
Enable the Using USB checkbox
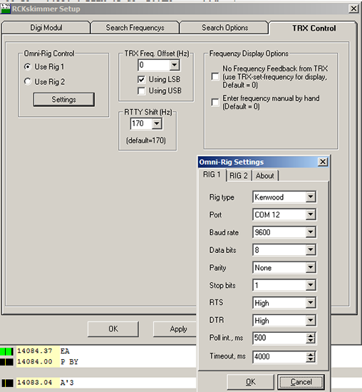click(x=141, y=91)
